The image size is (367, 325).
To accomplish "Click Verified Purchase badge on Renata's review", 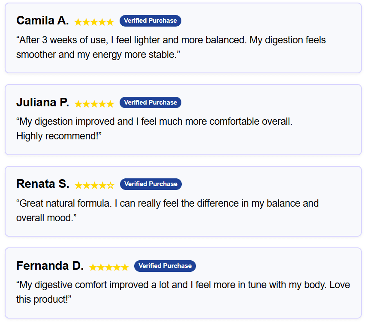I will point(151,184).
